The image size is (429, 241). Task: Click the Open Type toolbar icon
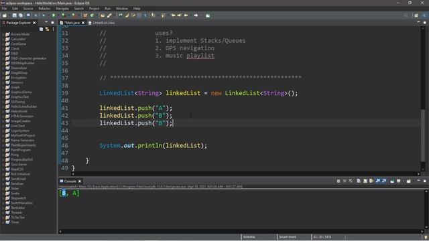pos(103,15)
